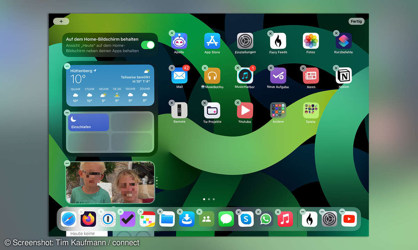The image size is (418, 250).
Task: Open the photo widget with children
Action: point(110,183)
